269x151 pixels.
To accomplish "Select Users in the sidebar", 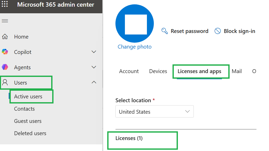I will pos(20,83).
